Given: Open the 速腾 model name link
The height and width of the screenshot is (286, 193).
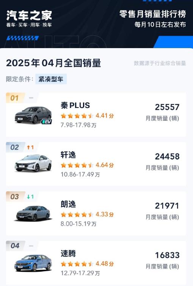Looking at the screenshot, I should coord(68,253).
